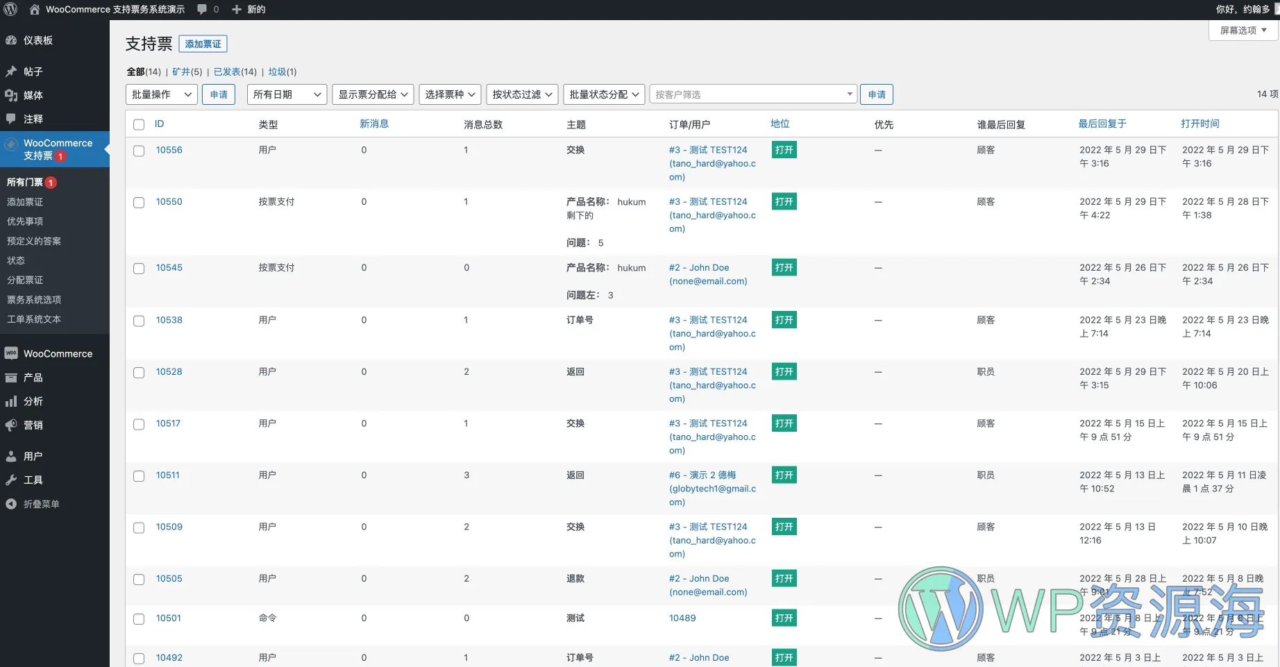
Task: Click the 打开 status badge for ticket 10545
Action: tap(784, 268)
